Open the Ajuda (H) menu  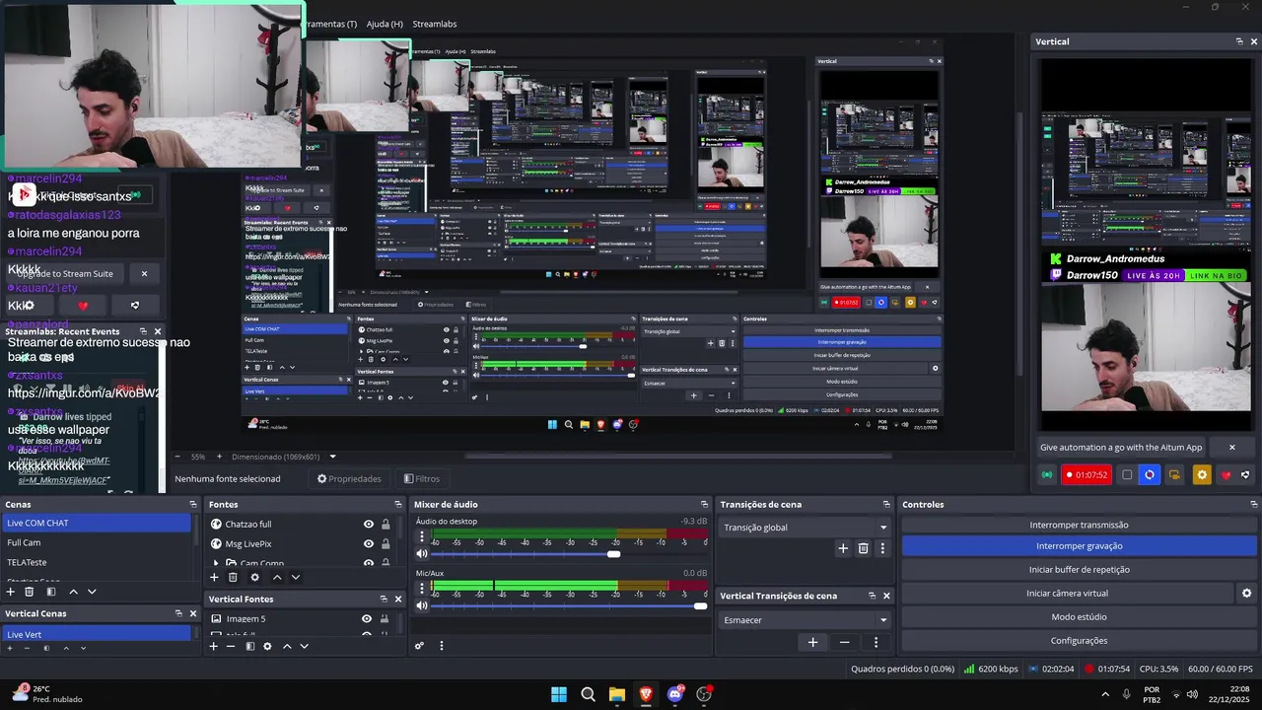click(x=385, y=24)
